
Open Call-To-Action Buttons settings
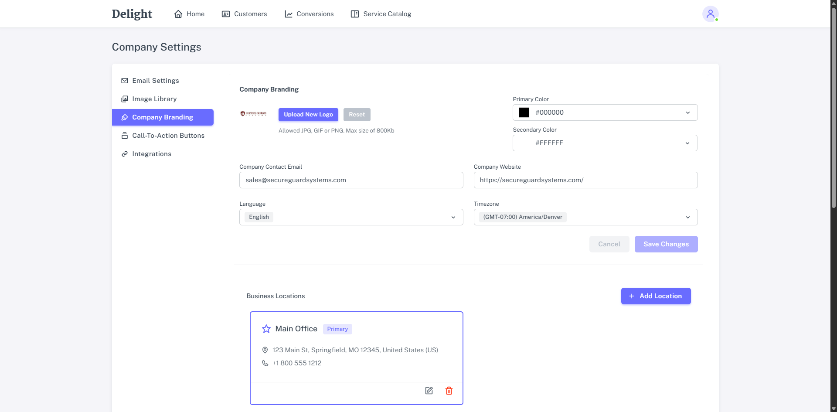168,136
